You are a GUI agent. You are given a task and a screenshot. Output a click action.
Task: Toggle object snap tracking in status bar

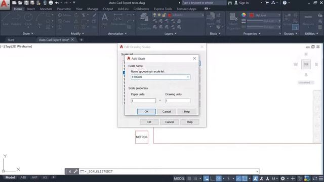[x=238, y=178]
